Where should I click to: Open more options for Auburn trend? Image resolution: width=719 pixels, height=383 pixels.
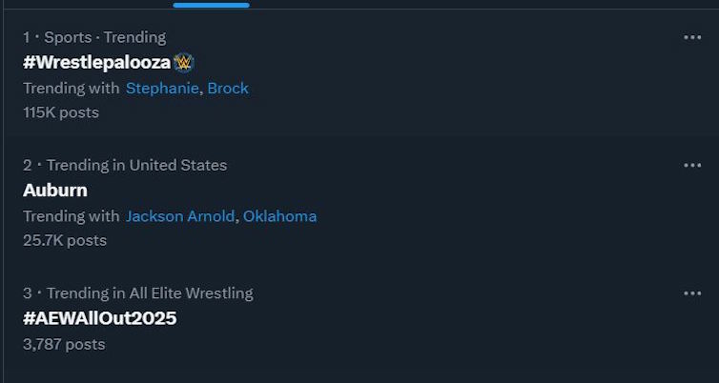pyautogui.click(x=692, y=165)
